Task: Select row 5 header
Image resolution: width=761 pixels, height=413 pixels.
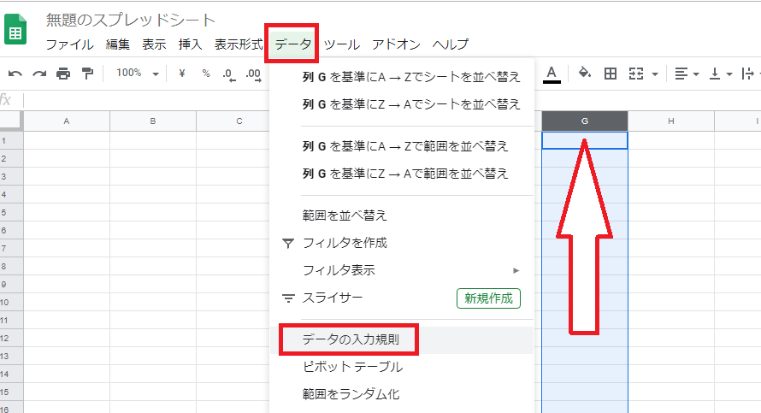Action: click(11, 213)
